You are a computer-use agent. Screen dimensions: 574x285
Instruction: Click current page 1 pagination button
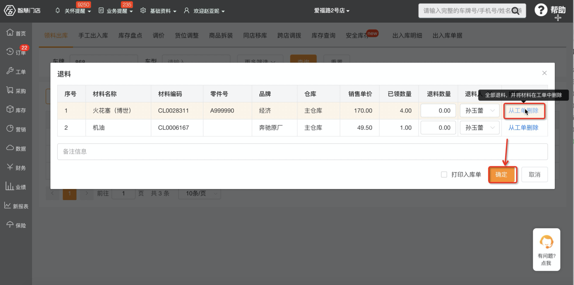tap(70, 194)
